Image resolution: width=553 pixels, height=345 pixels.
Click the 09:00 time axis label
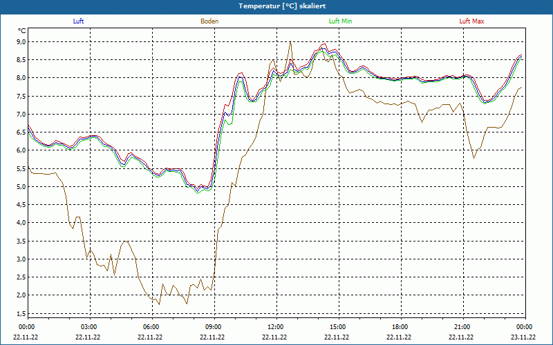tap(215, 327)
